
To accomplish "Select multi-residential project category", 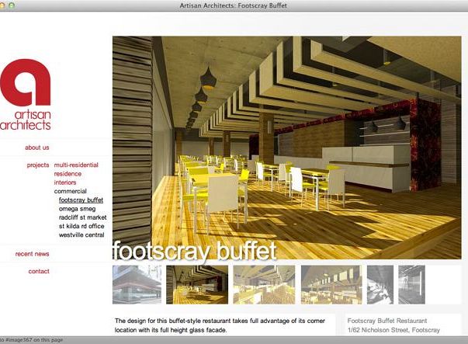I will click(x=76, y=165).
